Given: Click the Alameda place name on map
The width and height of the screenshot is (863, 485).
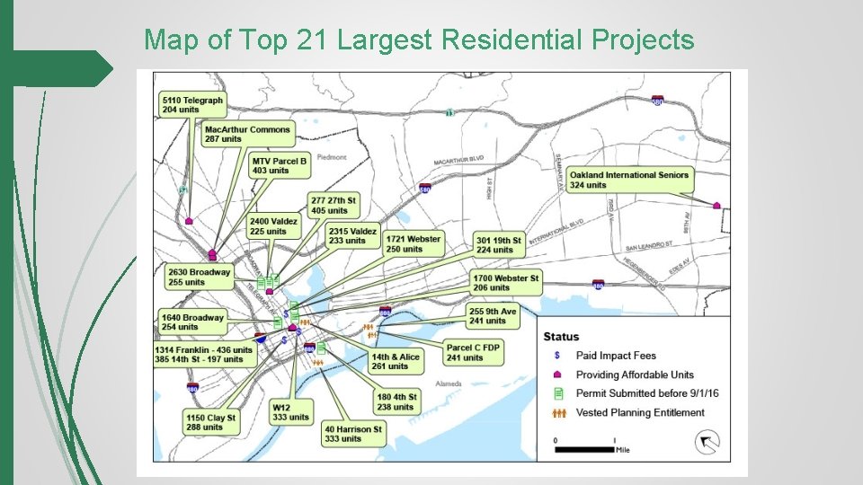Looking at the screenshot, I should click(448, 384).
